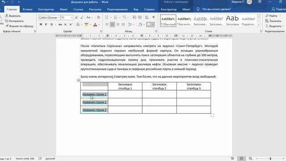Open the Paragraph (Абзац) dialog launcher

pos(156,31)
